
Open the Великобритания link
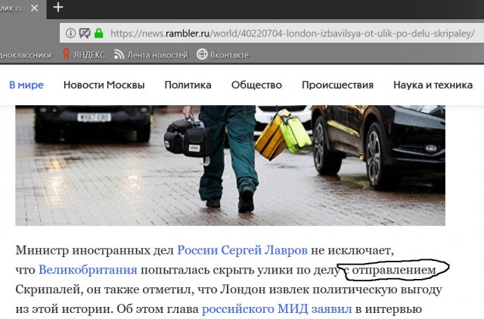(x=88, y=270)
